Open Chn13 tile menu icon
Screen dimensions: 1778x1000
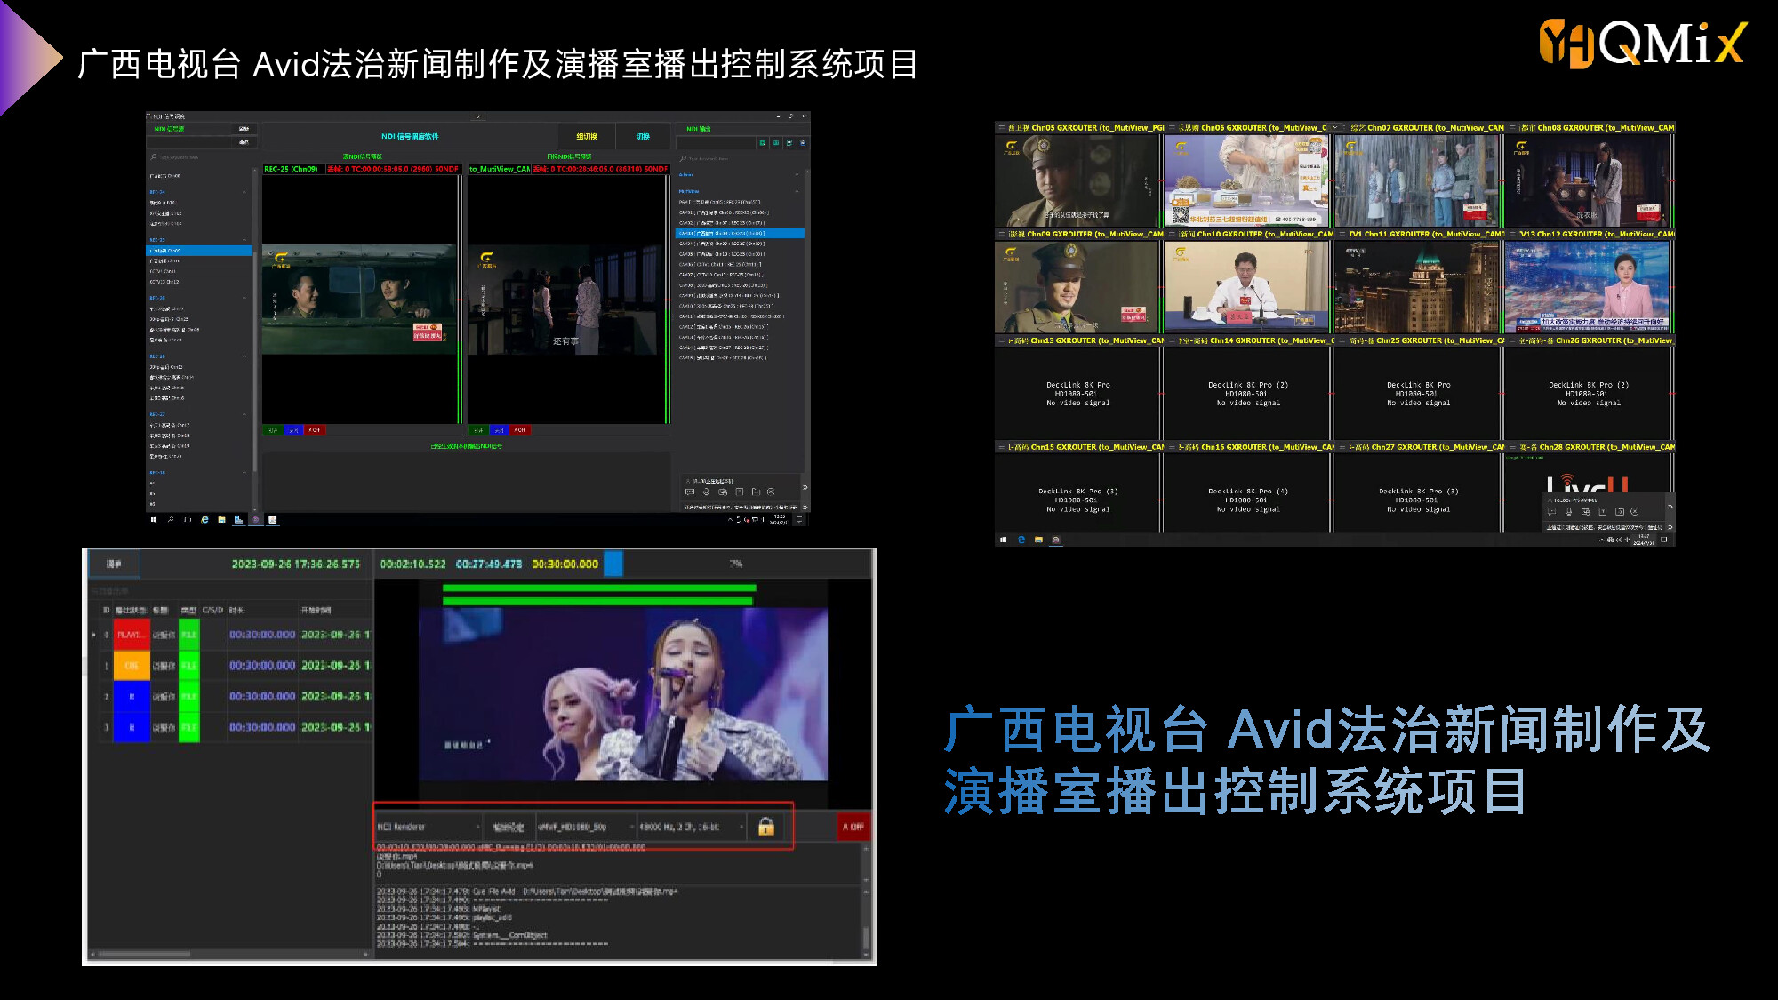[1001, 340]
